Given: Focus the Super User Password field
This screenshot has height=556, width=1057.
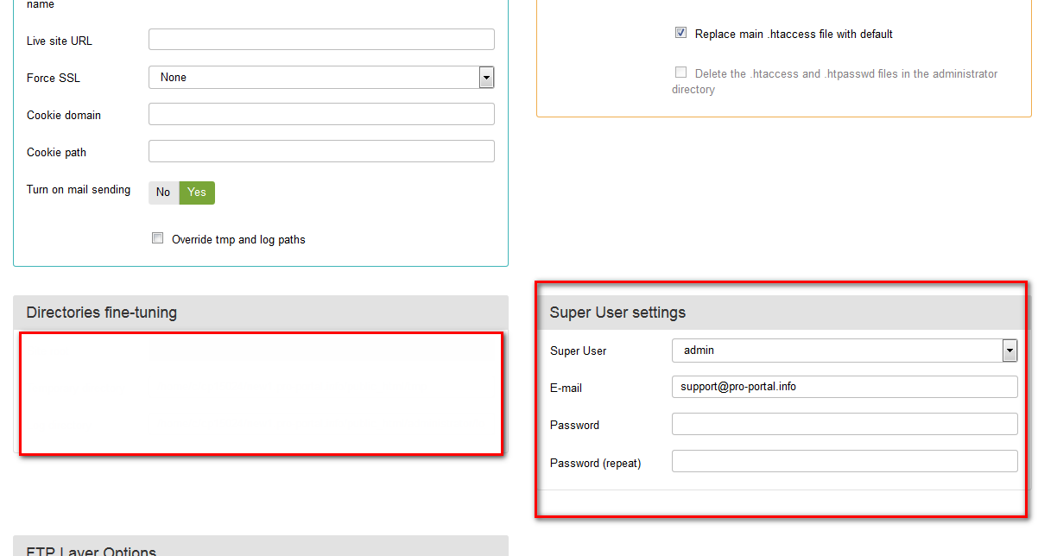Looking at the screenshot, I should point(844,424).
